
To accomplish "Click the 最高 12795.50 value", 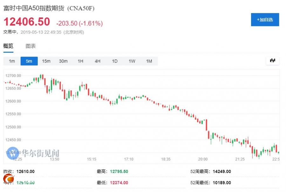I will pos(119,171).
